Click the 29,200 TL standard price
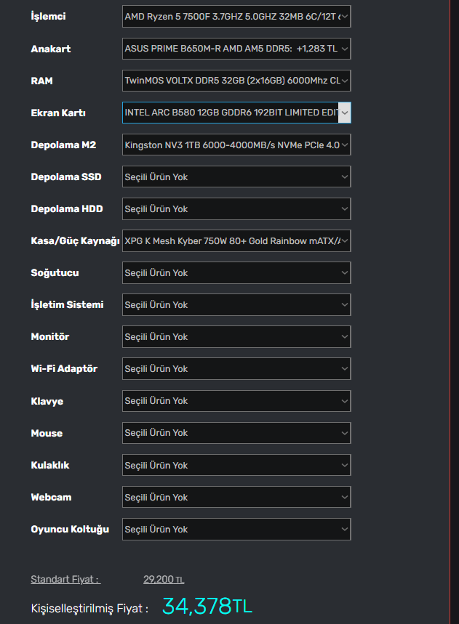This screenshot has width=459, height=624. point(163,579)
